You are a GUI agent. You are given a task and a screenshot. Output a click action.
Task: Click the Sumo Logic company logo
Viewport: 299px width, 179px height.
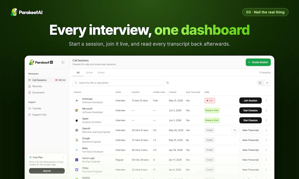(77, 160)
